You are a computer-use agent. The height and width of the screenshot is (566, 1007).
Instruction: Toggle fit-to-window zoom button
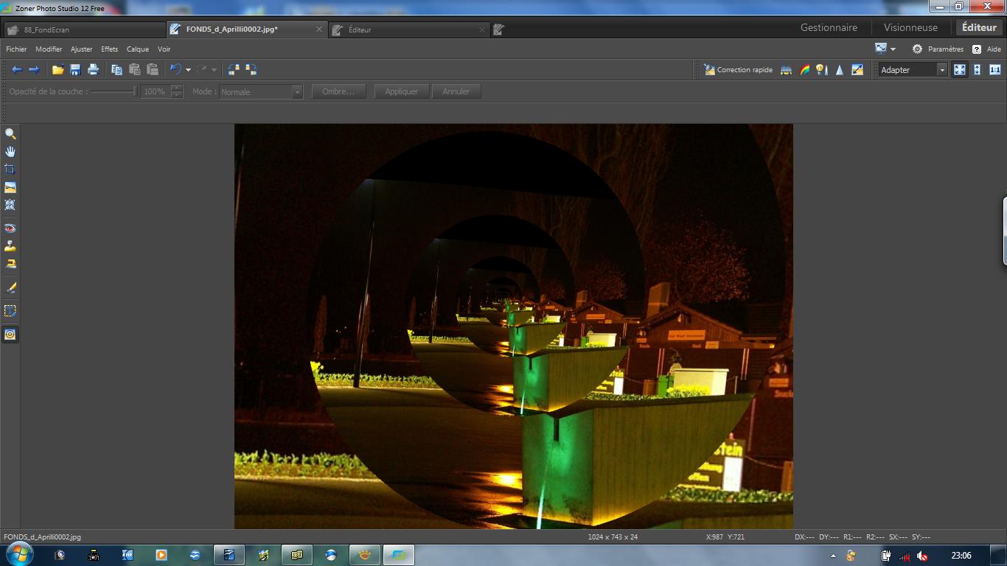[959, 69]
